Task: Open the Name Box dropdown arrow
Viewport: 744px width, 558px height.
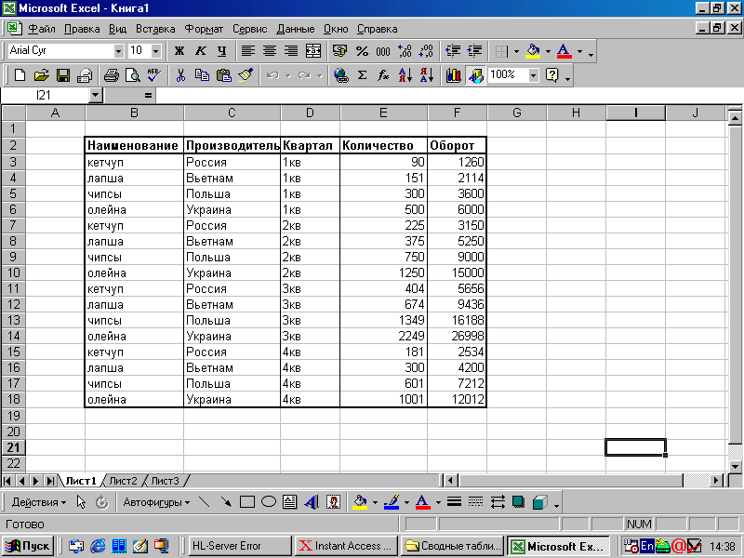Action: click(96, 96)
